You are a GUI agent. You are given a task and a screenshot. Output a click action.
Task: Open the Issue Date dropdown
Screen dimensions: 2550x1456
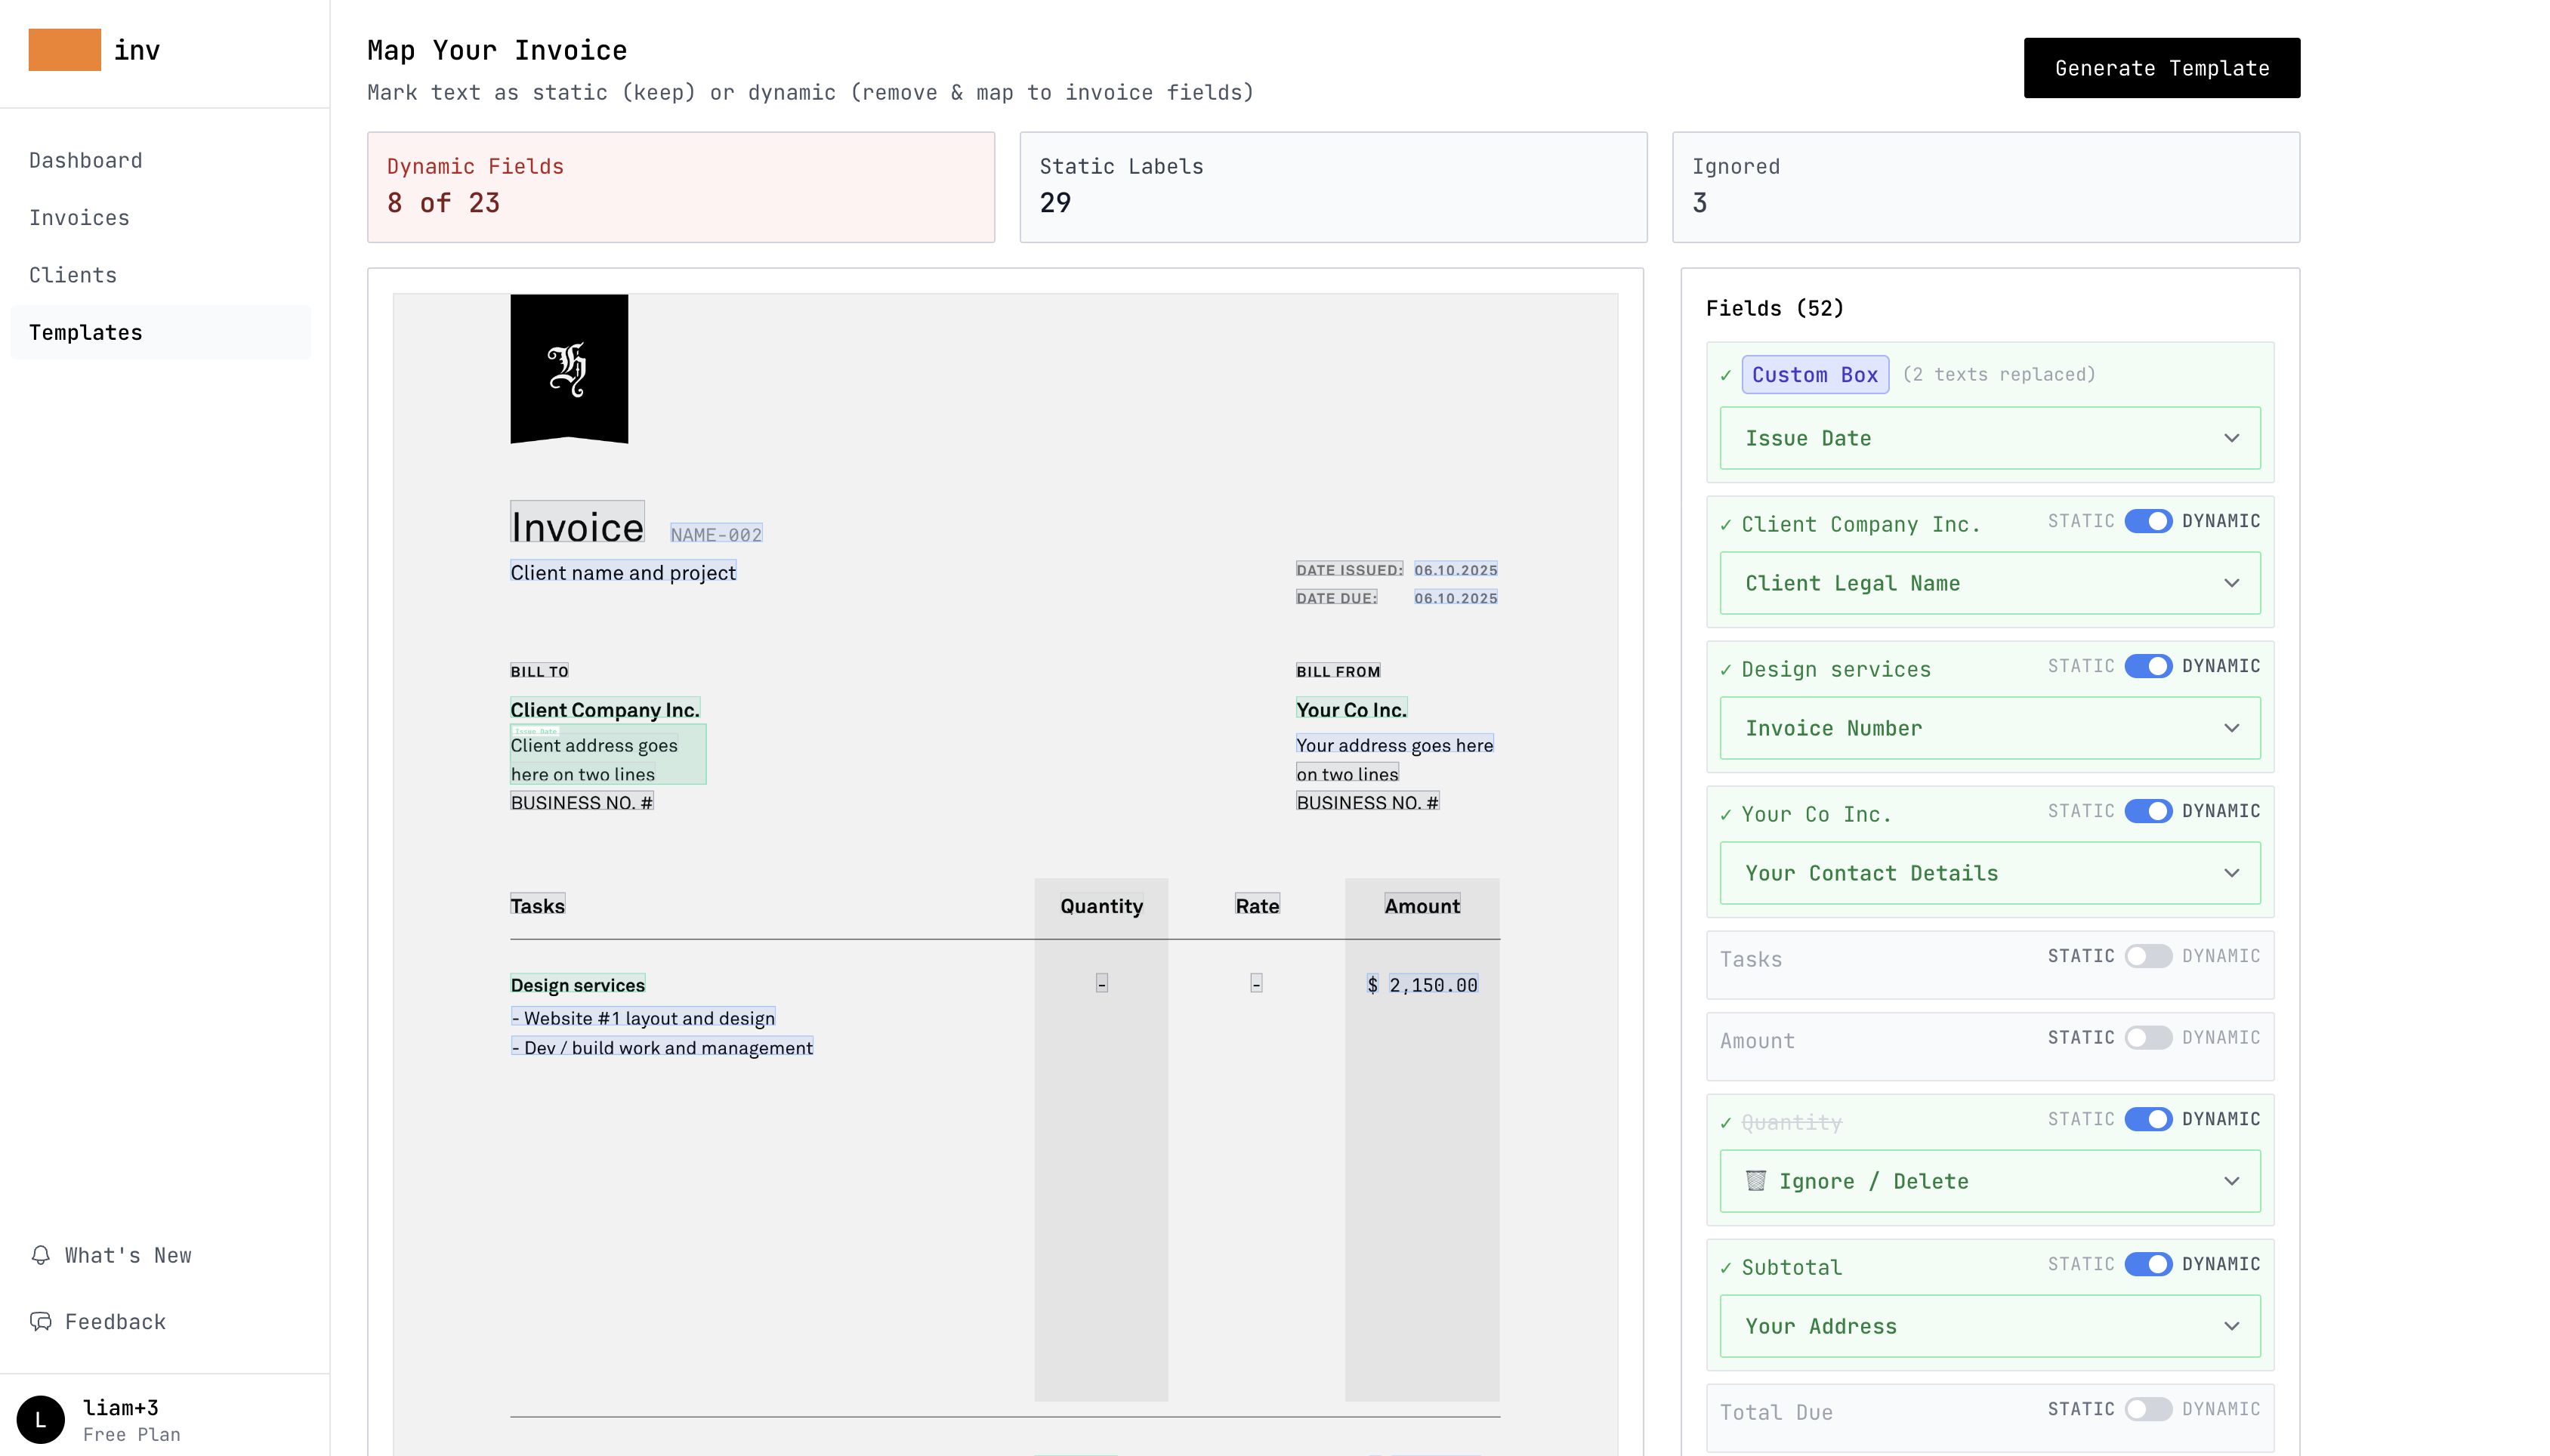[1989, 438]
